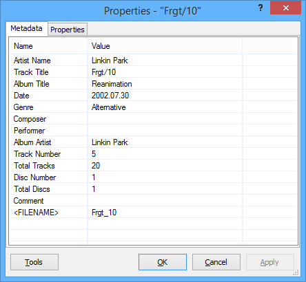Click the dialog resize grip corner
Viewport: 306px width, 282px height.
[296, 272]
